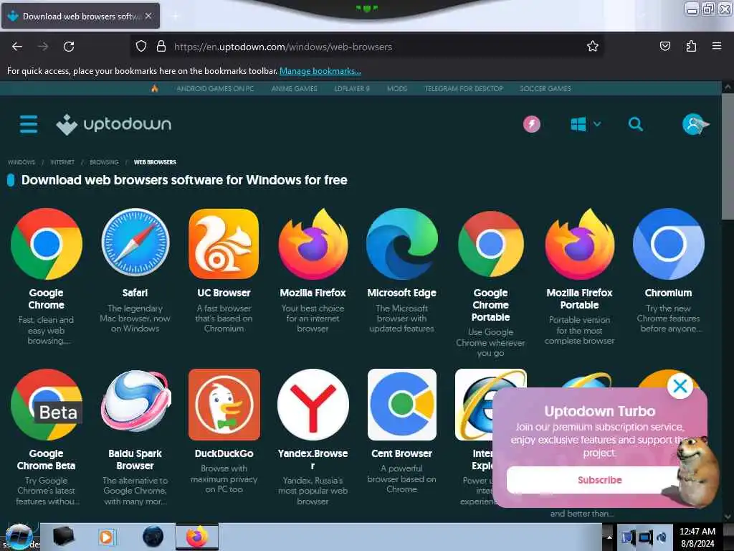Image resolution: width=734 pixels, height=551 pixels.
Task: Open the Safari browser icon
Action: pos(135,242)
